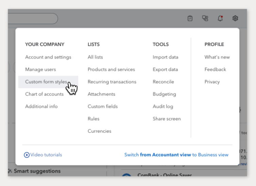Viewport: 256px width, 186px height.
Task: Open the Video tutorials link
Action: 46,155
